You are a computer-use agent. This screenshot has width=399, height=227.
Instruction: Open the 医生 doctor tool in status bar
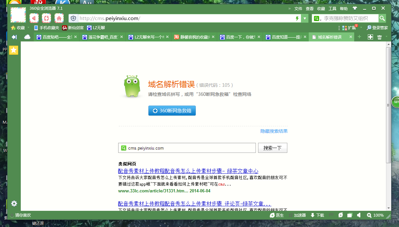(x=277, y=215)
